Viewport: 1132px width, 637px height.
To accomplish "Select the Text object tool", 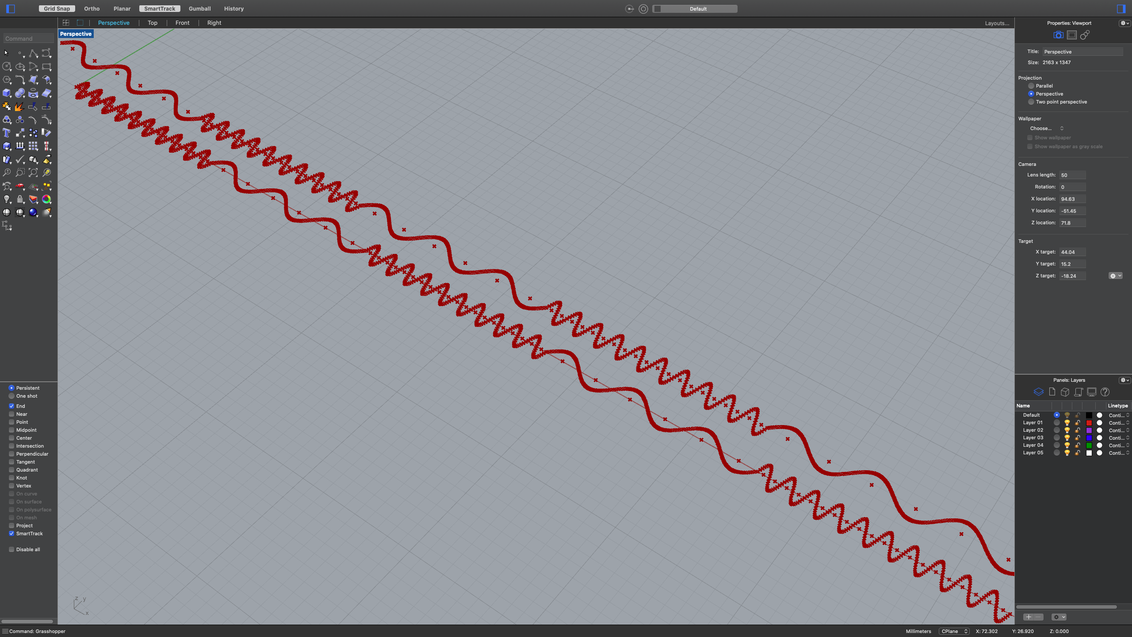I will [7, 133].
